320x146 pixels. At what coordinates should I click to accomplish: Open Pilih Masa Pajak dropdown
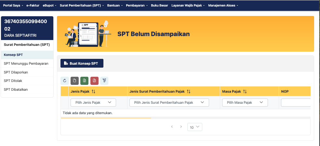pos(245,102)
